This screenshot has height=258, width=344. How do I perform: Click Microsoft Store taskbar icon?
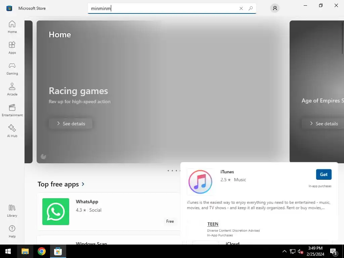pos(58,251)
